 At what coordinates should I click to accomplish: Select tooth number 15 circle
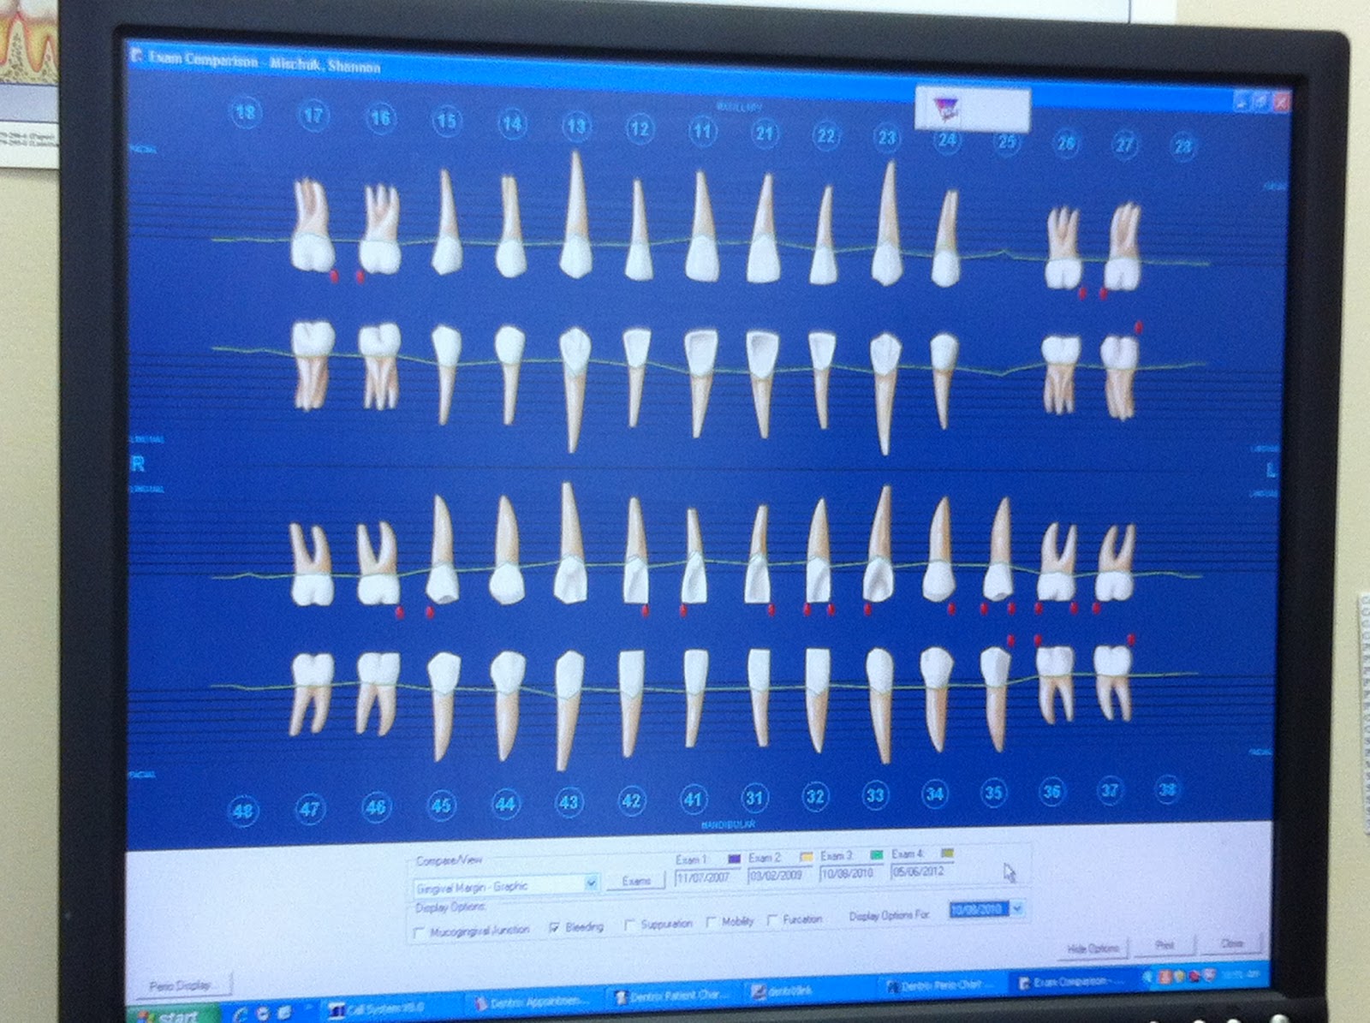446,121
